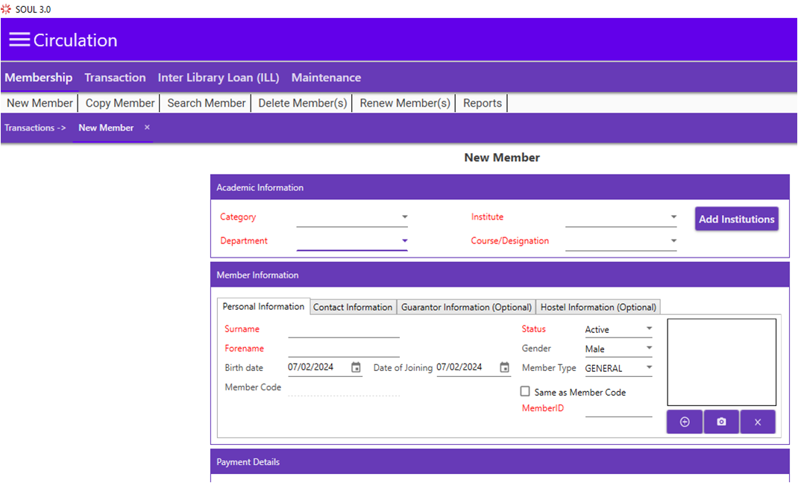Image resolution: width=798 pixels, height=483 pixels.
Task: Open the Transaction menu
Action: [115, 78]
